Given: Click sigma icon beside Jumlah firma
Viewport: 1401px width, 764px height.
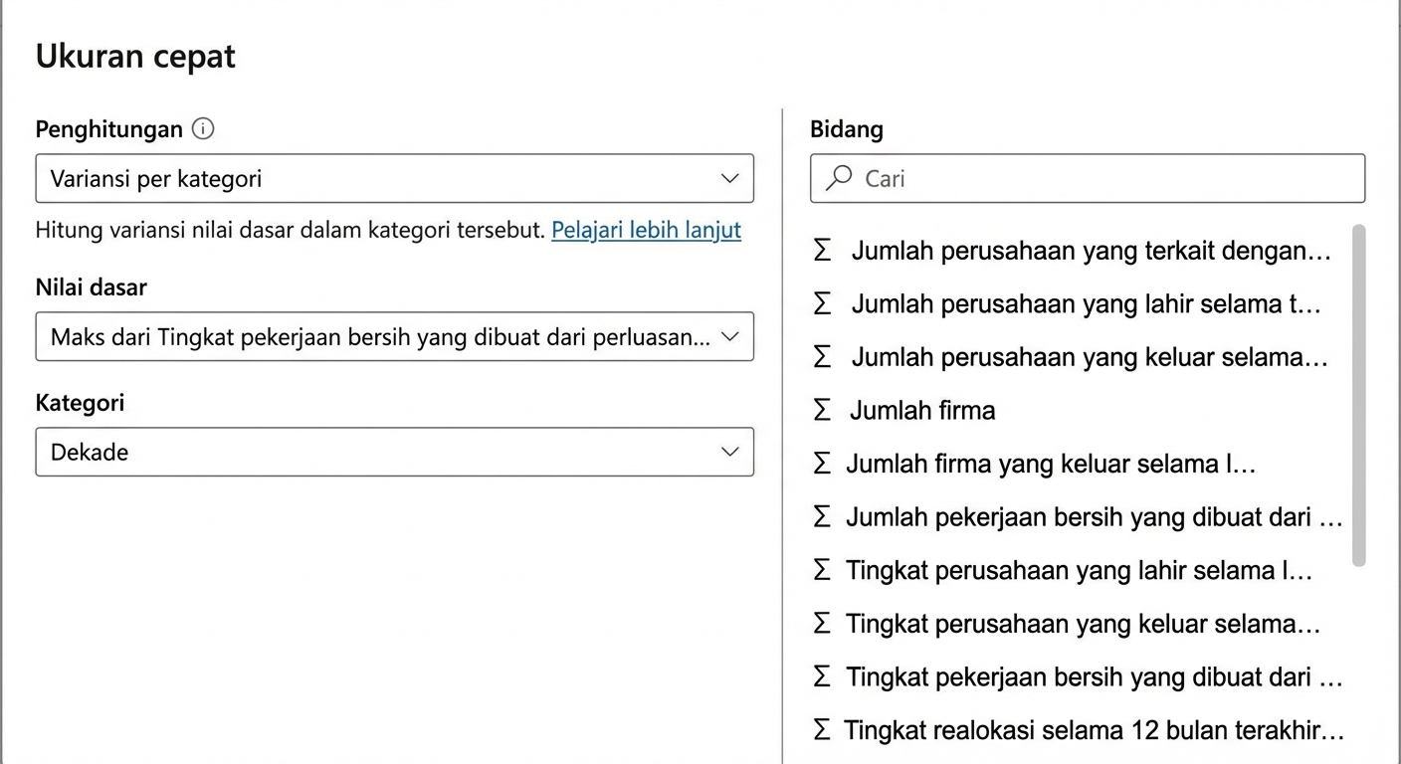Looking at the screenshot, I should (822, 411).
